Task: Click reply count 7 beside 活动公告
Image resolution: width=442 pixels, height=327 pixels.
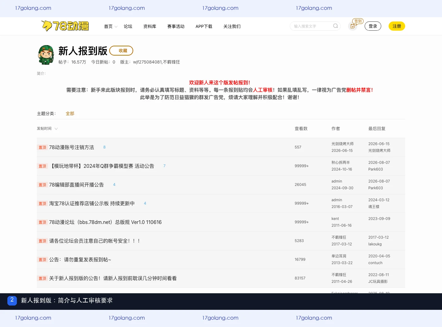Action: [x=165, y=166]
